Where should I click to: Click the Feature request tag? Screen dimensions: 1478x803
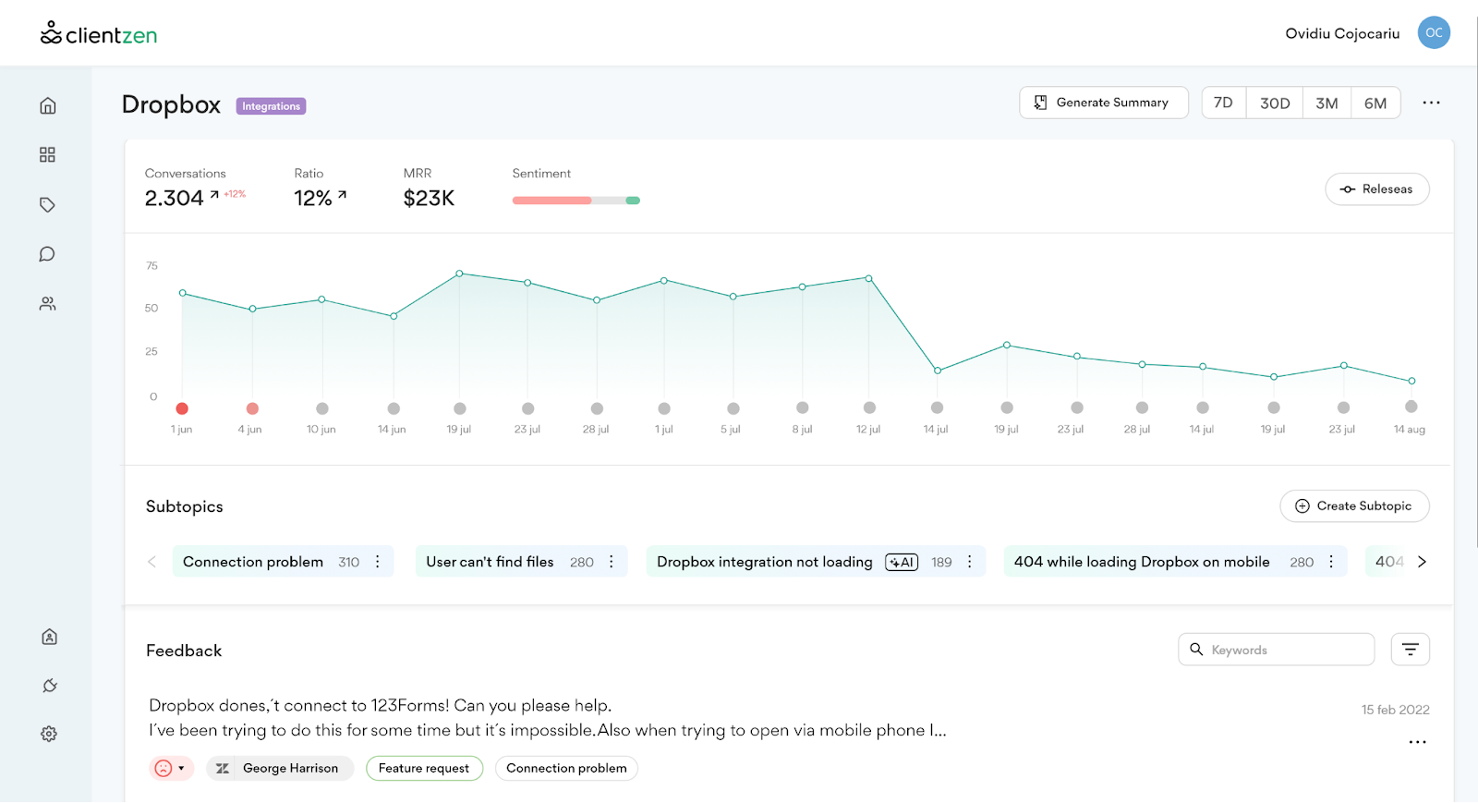[424, 768]
